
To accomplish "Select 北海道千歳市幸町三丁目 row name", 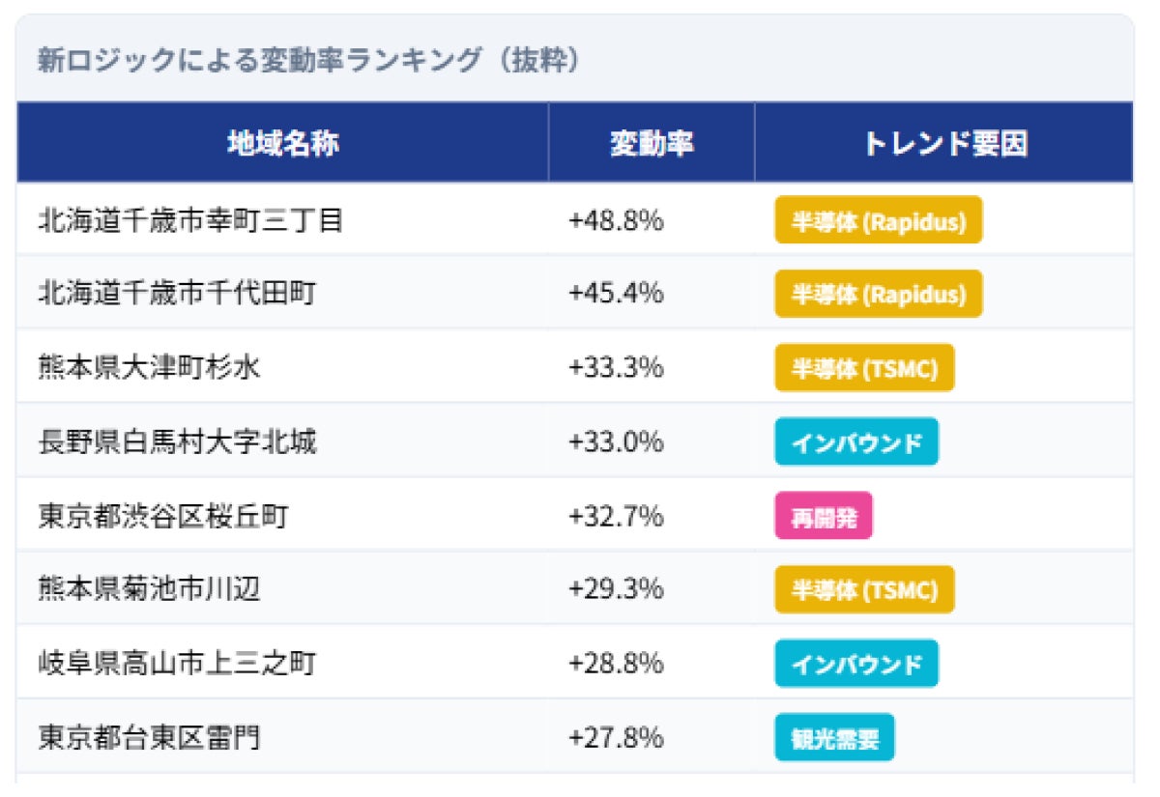I will click(x=190, y=220).
